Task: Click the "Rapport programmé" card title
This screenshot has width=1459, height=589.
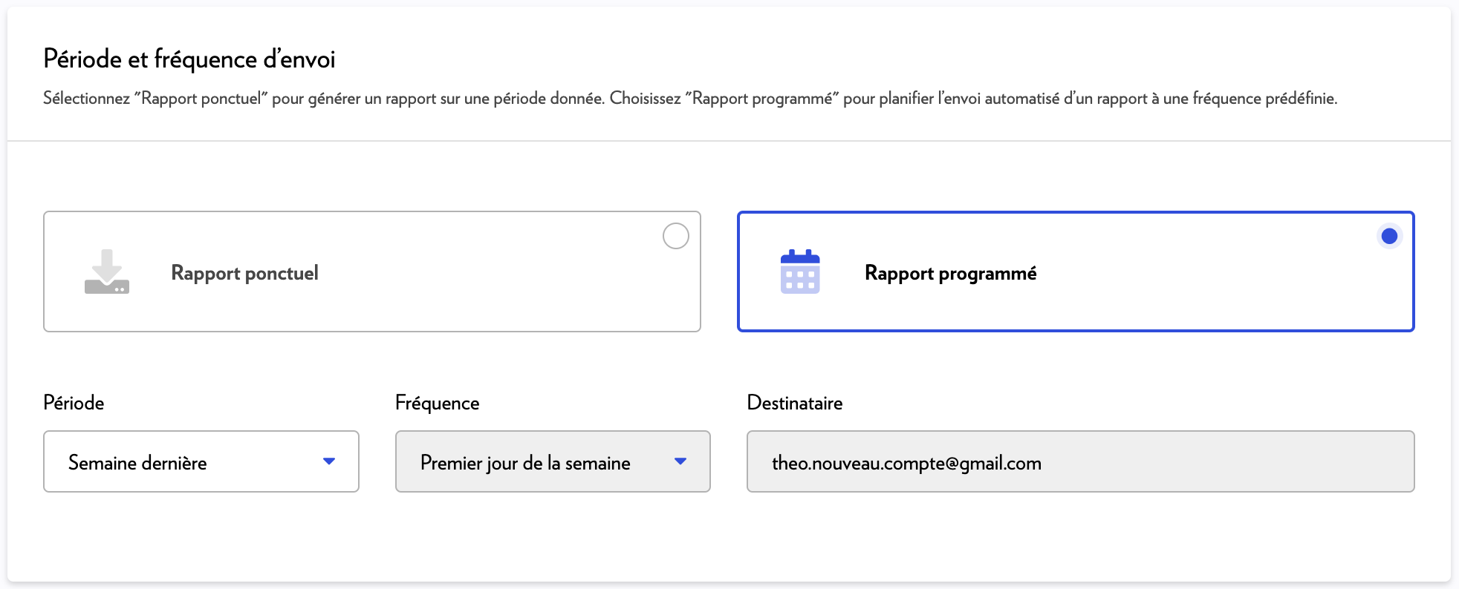Action: tap(950, 273)
